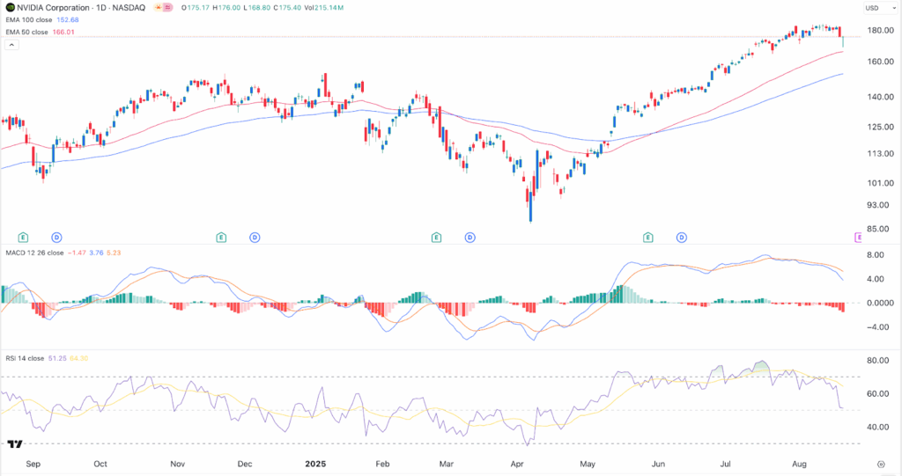Open the dividend marker in early December
Screen dimensions: 902x476
255,237
